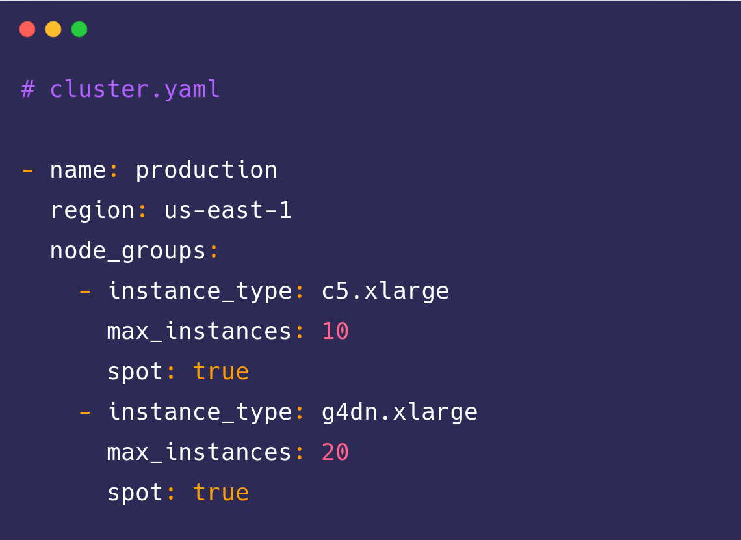Image resolution: width=741 pixels, height=540 pixels.
Task: Click the spot "true" value below max_instances 10
Action: tap(221, 371)
